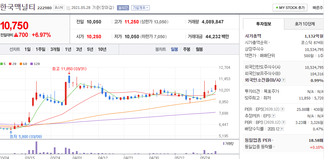Select 5년 line chart period
Screen dimensions: 324x159
tap(90, 50)
